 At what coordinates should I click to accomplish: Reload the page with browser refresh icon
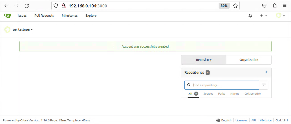click(x=27, y=6)
